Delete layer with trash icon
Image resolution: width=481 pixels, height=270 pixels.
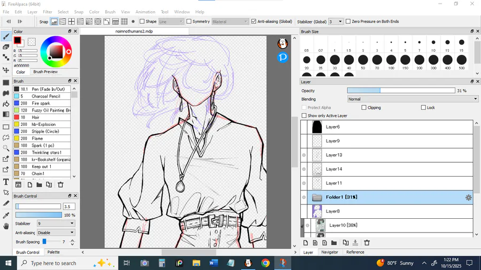[x=367, y=243]
